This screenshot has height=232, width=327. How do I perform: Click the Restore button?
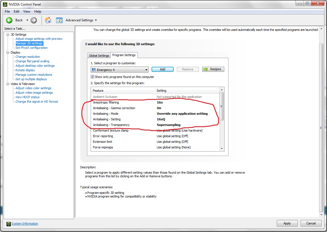213,69
